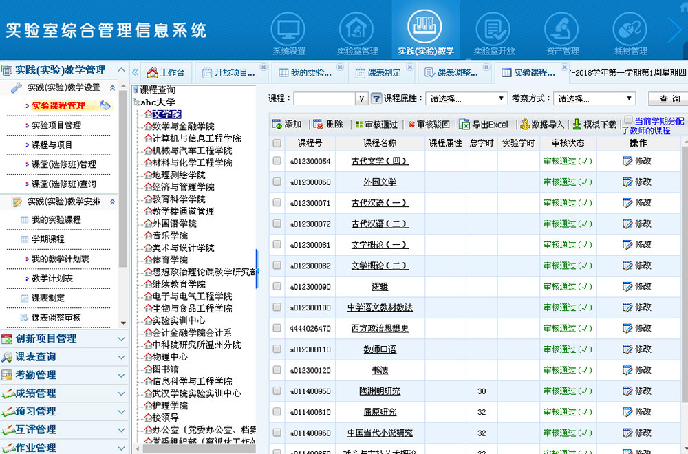
Task: Select 计算机与信息工程学院 in the tree
Action: (x=197, y=139)
